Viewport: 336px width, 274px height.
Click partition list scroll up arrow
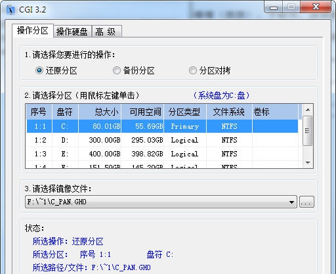pos(308,110)
